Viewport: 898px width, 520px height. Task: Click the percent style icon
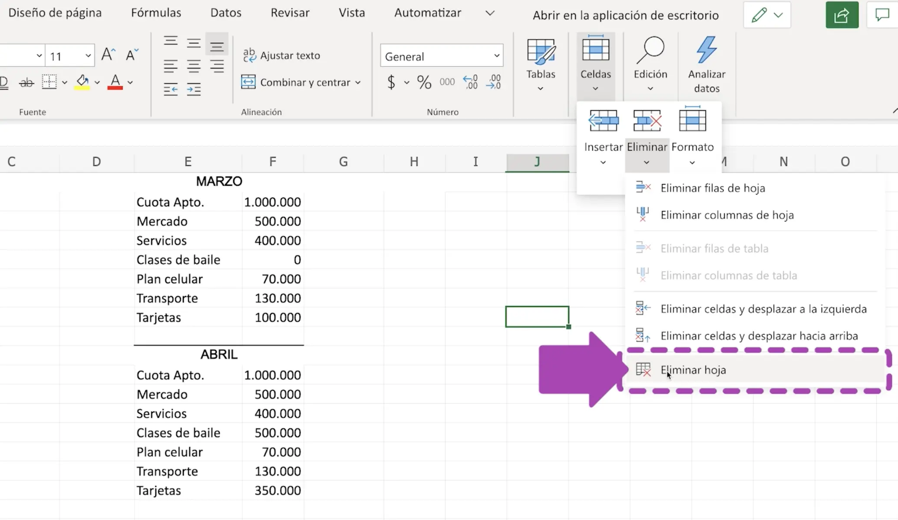tap(424, 82)
